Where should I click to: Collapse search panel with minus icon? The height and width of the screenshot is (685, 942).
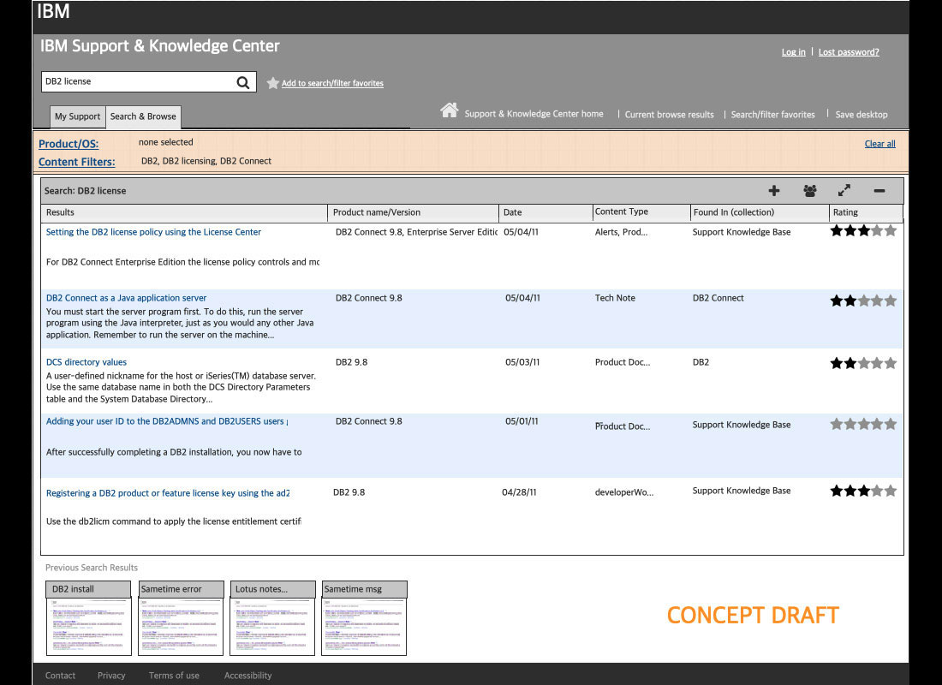click(879, 191)
